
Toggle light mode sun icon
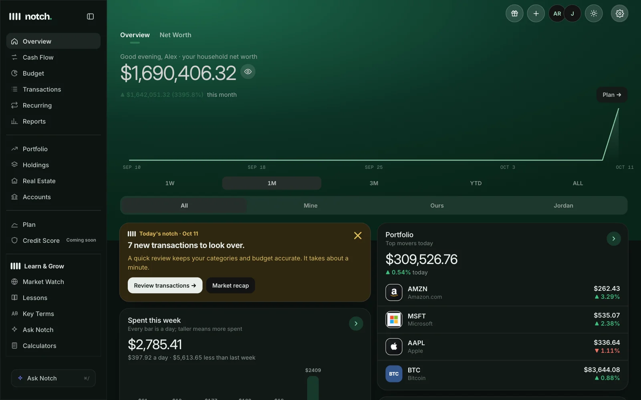click(594, 14)
